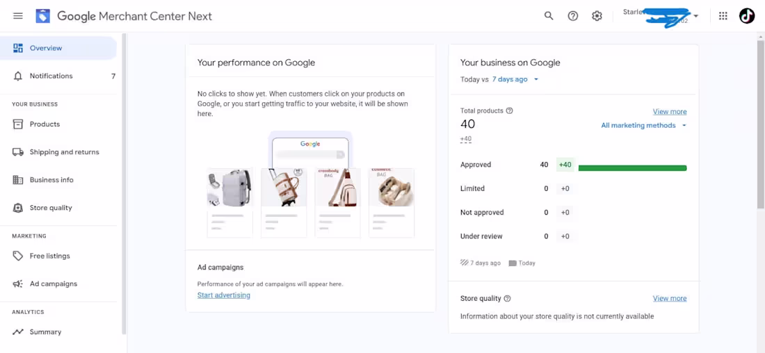Click the Google mockup illustration search bar
Screen dimensions: 765x353
[309, 154]
